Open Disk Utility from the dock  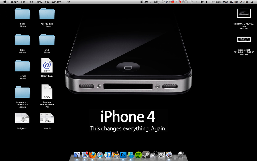click(154, 155)
